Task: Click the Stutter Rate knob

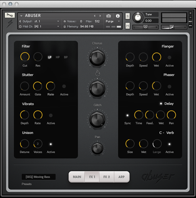Action: pyautogui.click(x=51, y=86)
